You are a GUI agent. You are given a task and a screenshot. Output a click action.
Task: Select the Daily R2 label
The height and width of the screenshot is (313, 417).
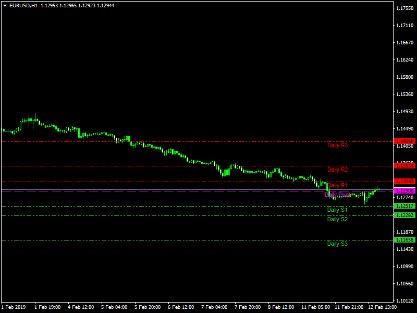coord(337,170)
